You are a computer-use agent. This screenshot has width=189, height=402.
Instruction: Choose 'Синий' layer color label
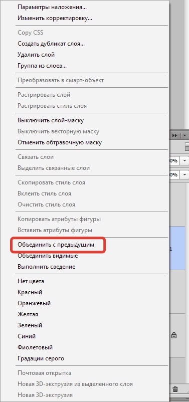(27, 336)
